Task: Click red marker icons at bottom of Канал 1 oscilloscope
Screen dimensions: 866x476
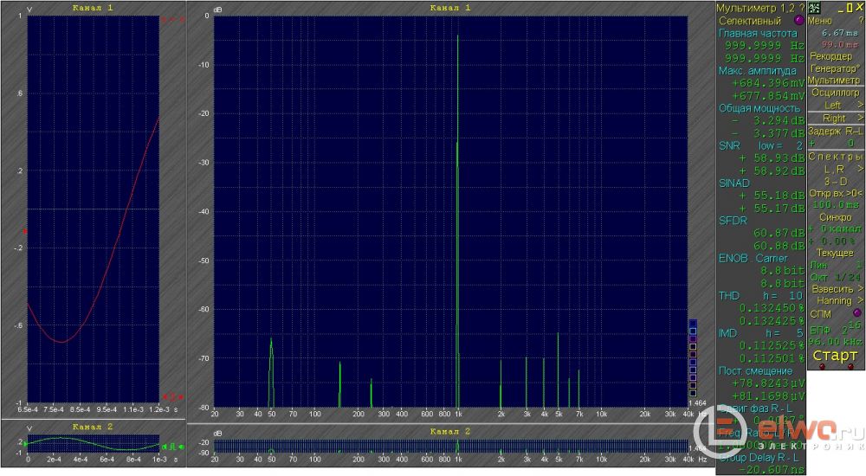Action: point(173,396)
